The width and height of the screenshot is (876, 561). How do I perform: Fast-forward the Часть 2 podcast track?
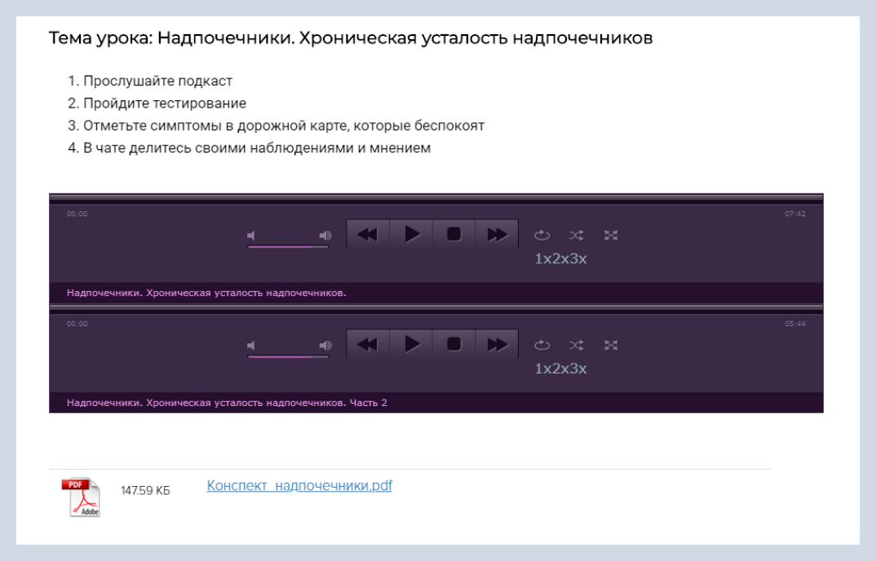[497, 344]
